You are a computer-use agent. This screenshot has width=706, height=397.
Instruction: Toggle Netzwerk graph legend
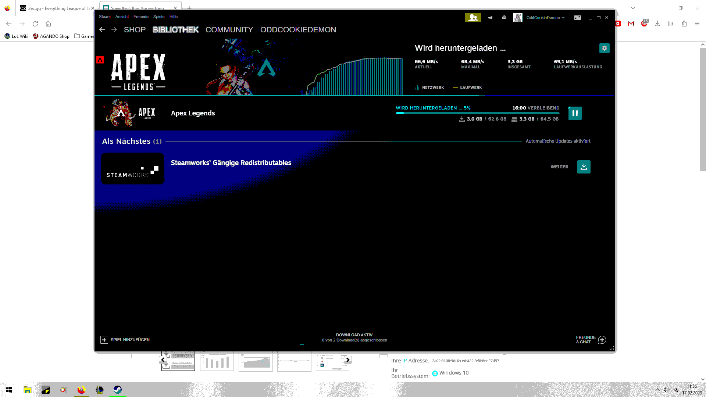429,87
